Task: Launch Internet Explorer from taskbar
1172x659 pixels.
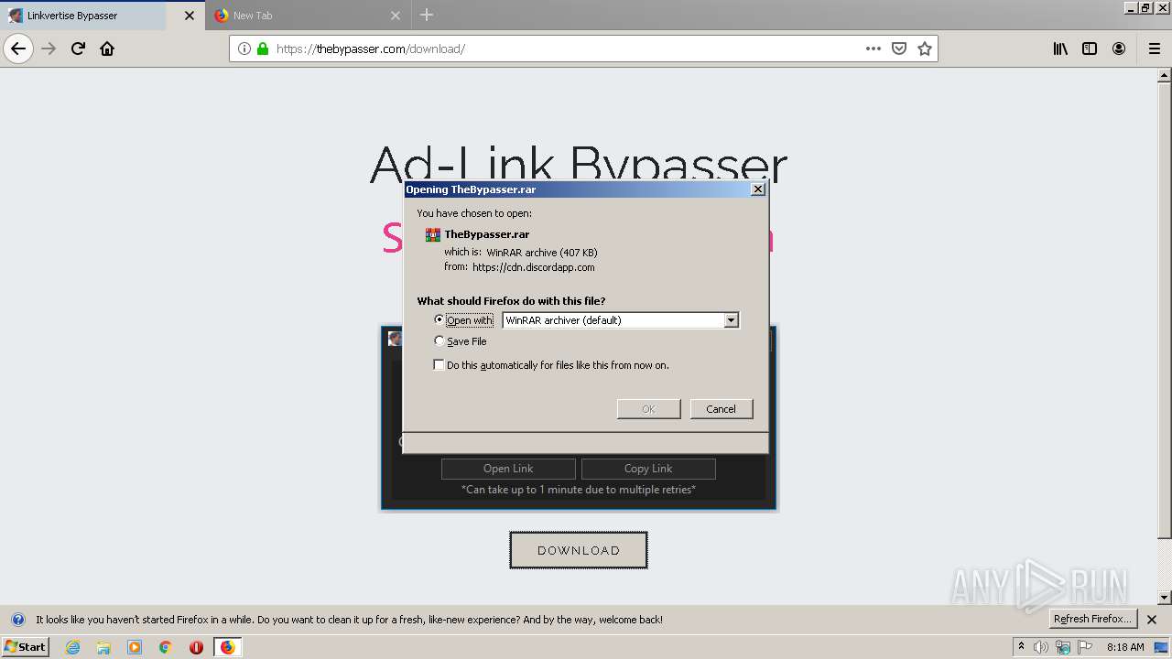Action: (x=73, y=647)
